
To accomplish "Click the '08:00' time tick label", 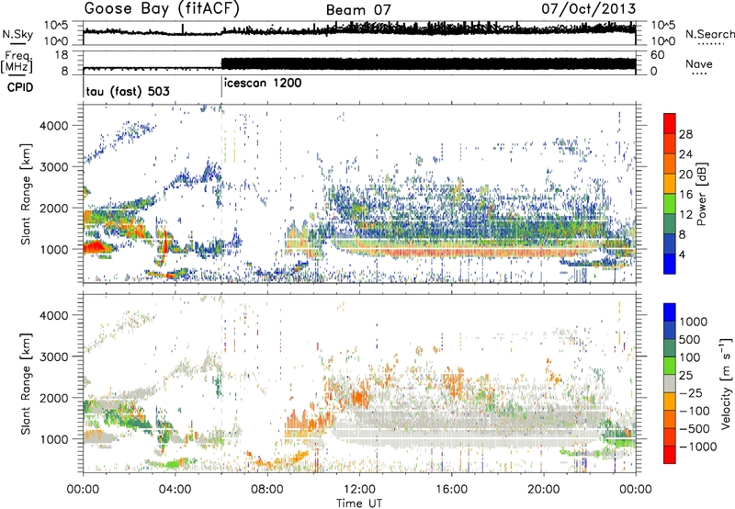I will tap(267, 490).
